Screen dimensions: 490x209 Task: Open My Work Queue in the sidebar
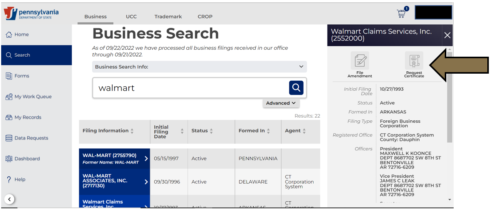(x=36, y=97)
